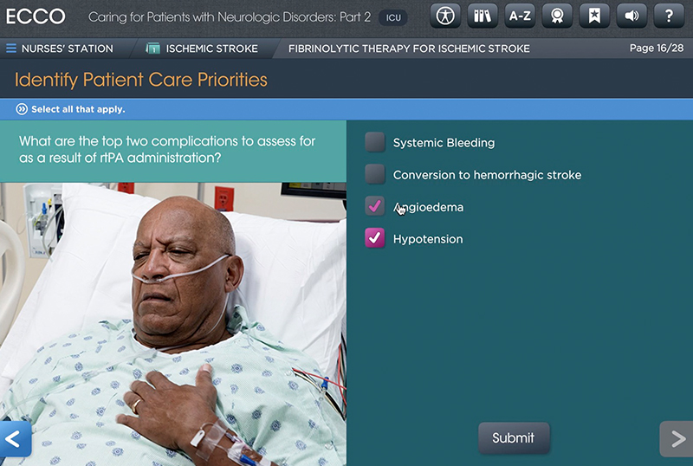Select Fibrinolytic Therapy for Ischemic Stroke tab
Viewport: 693px width, 466px height.
coord(409,49)
